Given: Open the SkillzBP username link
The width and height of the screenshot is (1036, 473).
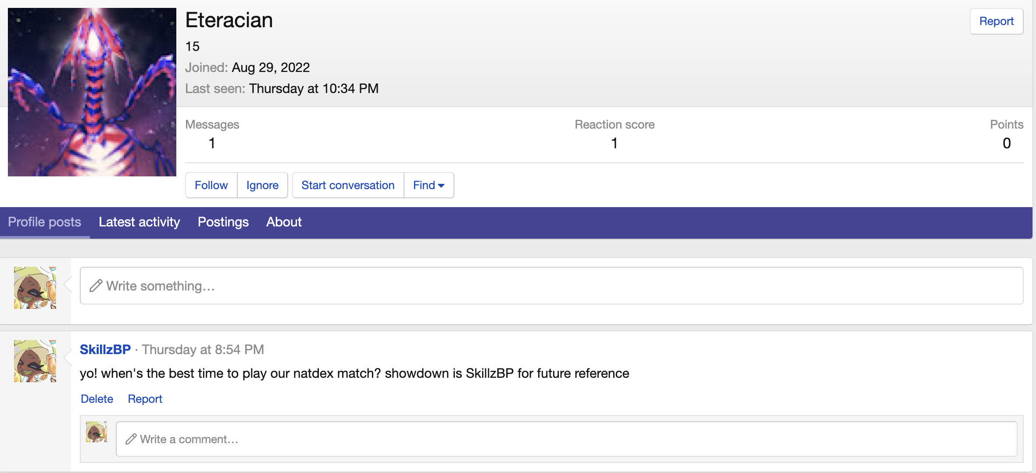Looking at the screenshot, I should tap(105, 349).
